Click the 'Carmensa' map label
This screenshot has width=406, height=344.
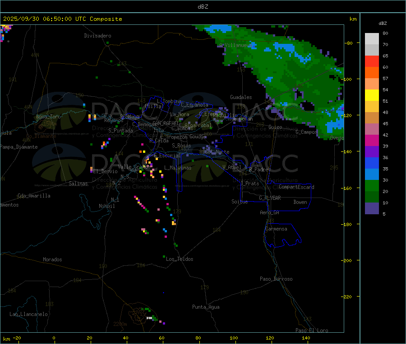[276, 229]
